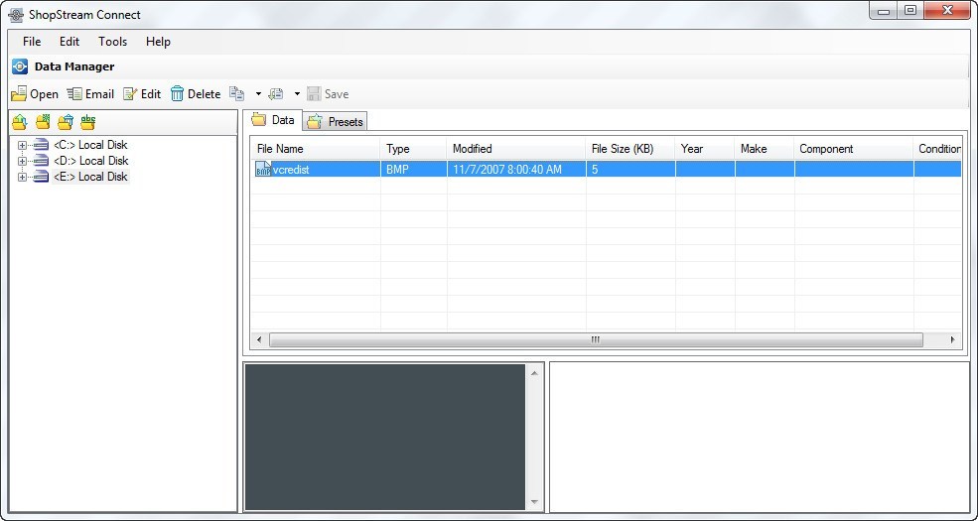Click the horizontal scrollbar right arrow
978x521 pixels.
[952, 339]
